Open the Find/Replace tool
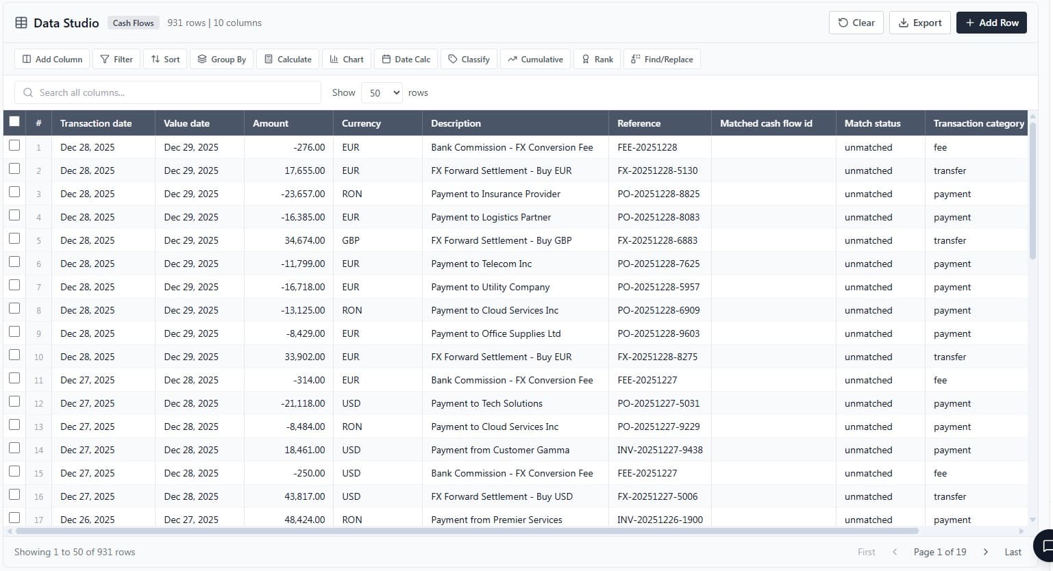The height and width of the screenshot is (571, 1053). pyautogui.click(x=661, y=59)
